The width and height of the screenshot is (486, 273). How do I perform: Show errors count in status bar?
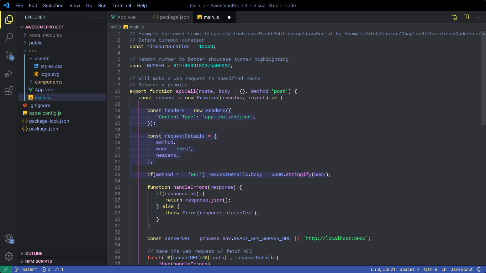tap(46, 269)
